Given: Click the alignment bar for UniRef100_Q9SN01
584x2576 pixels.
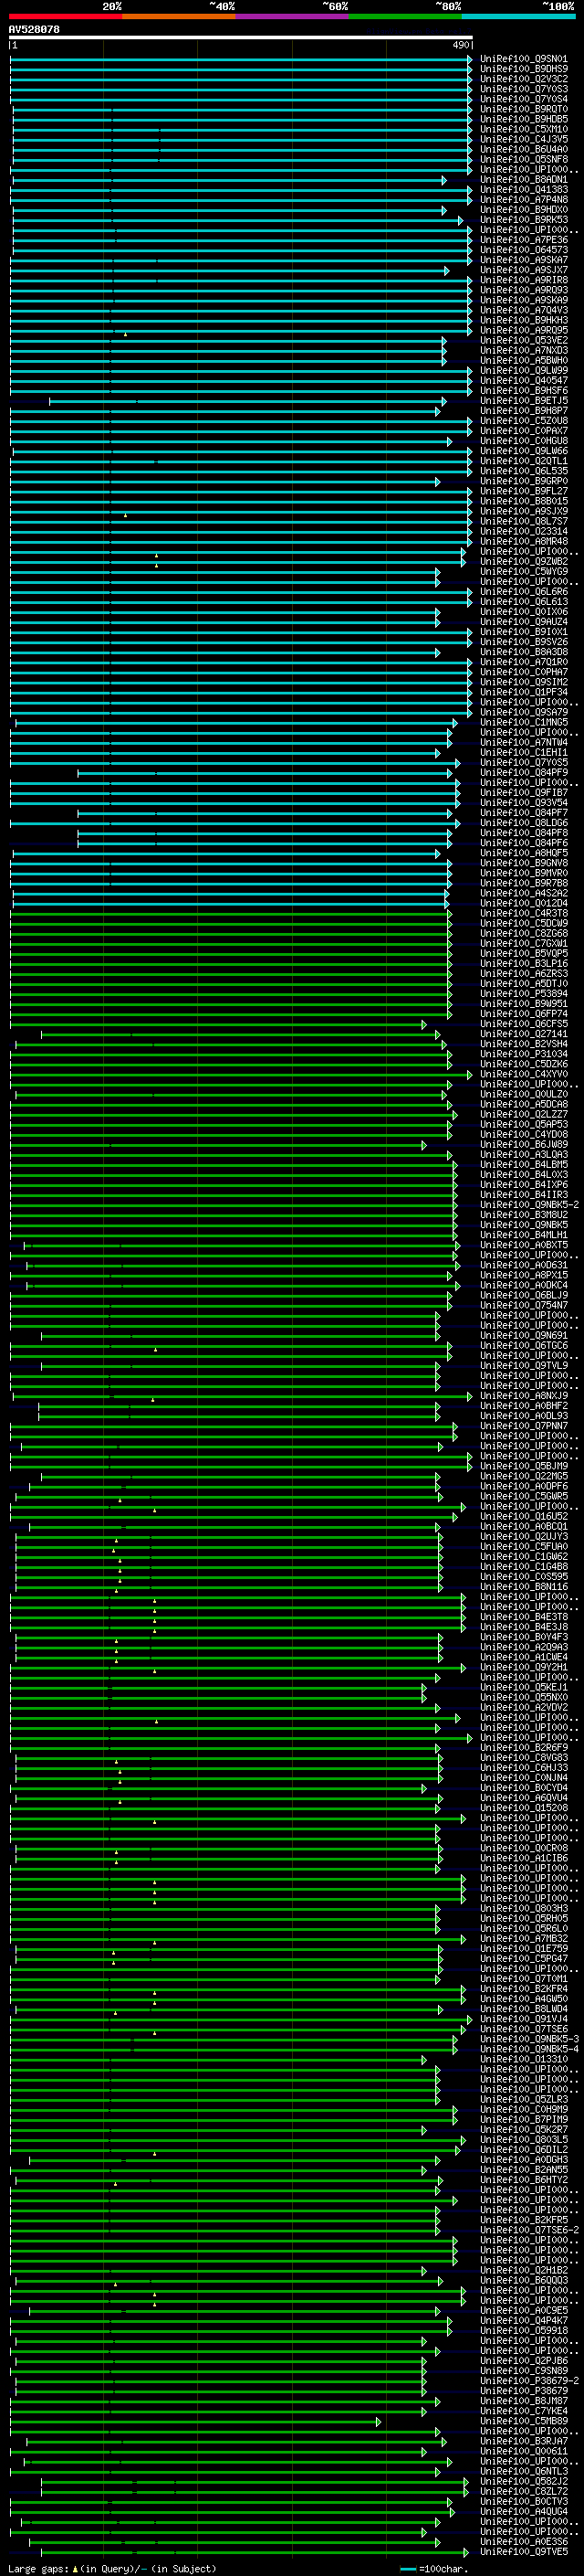Looking at the screenshot, I should [241, 59].
